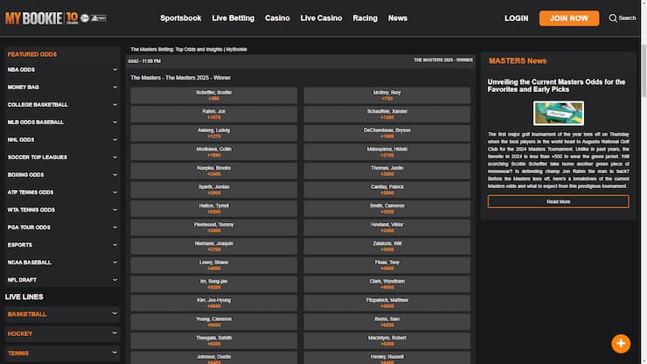Click the Masters news article thumbnail

coord(559,113)
